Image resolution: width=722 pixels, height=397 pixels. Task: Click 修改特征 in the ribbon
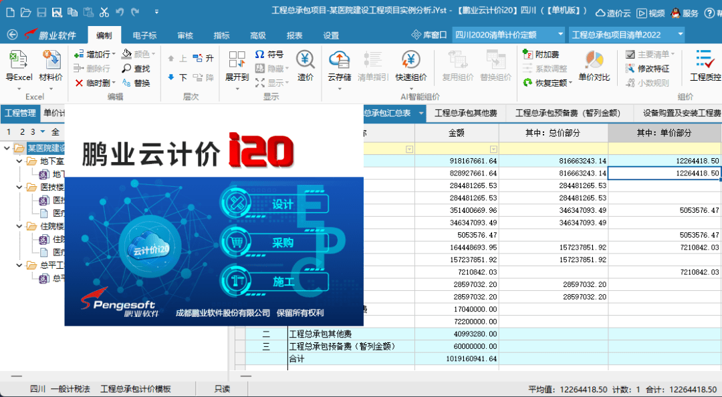(x=647, y=69)
